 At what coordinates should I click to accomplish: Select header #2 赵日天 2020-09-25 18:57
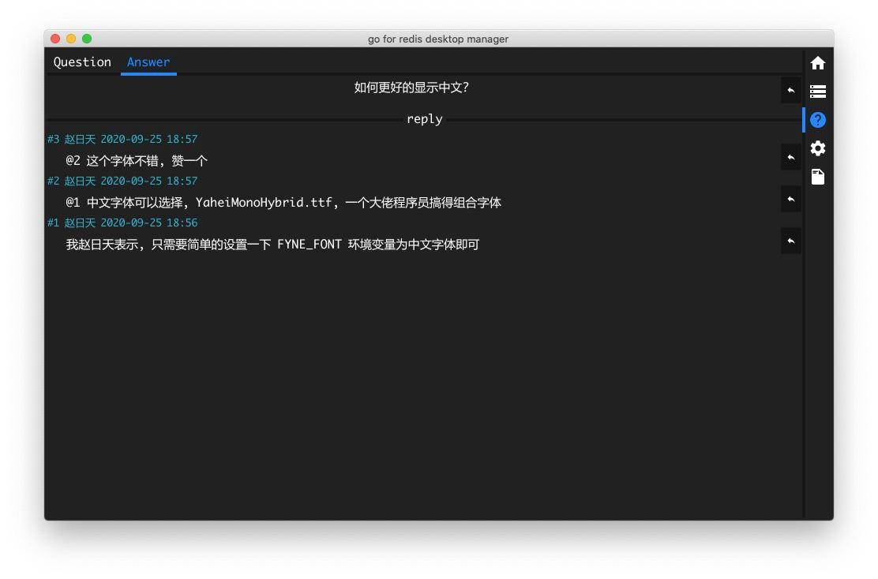[122, 181]
